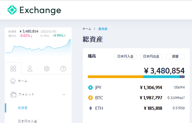The height and width of the screenshot is (123, 192).
Task: Click the BTC bitcoin coin icon
Action: (x=90, y=98)
